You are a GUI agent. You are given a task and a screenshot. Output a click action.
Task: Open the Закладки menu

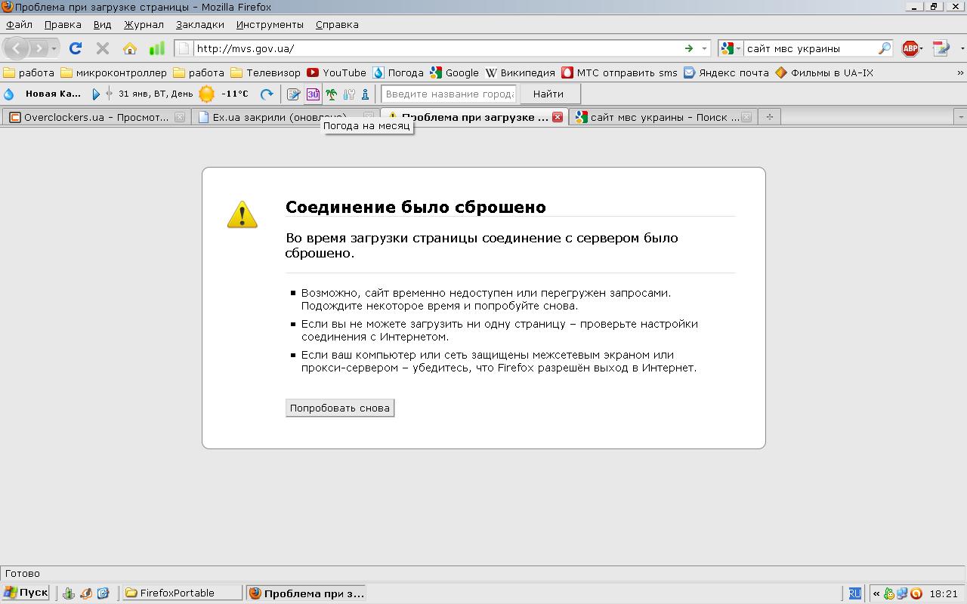199,24
